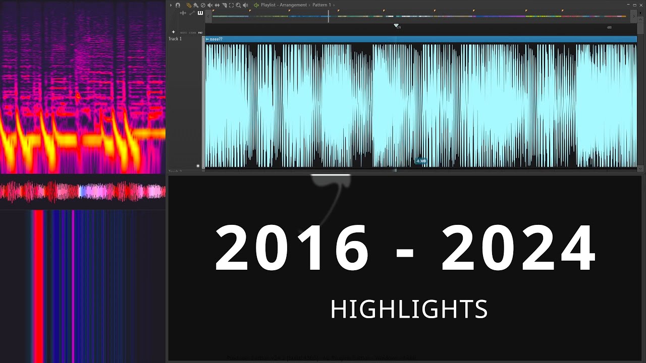
Task: Click the vertical scrollbar up arrow
Action: (640, 19)
